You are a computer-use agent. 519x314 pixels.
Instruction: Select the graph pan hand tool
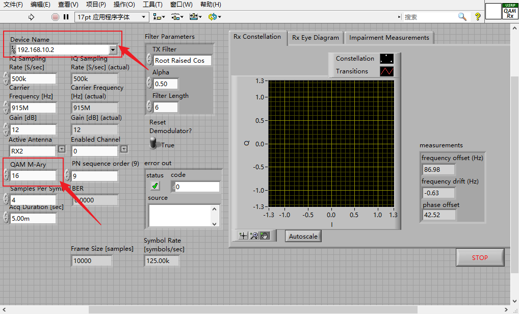[265, 235]
